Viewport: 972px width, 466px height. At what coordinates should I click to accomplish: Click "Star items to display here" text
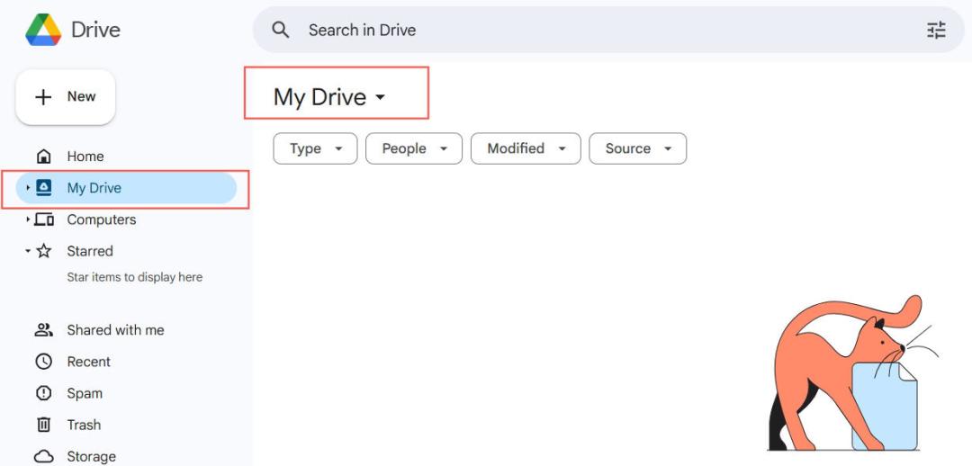click(x=134, y=277)
